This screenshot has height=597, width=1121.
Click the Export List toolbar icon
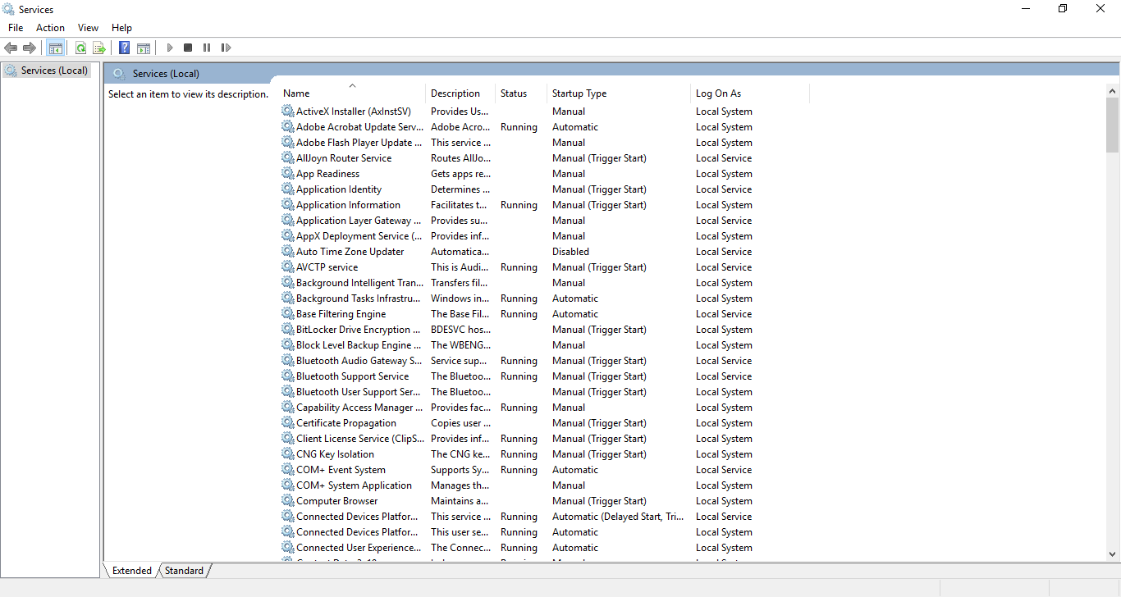(99, 48)
